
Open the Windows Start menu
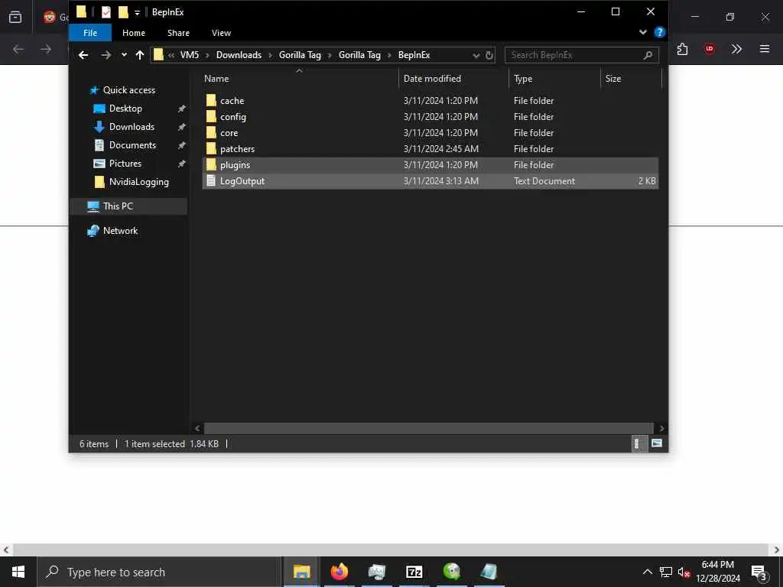click(x=18, y=572)
